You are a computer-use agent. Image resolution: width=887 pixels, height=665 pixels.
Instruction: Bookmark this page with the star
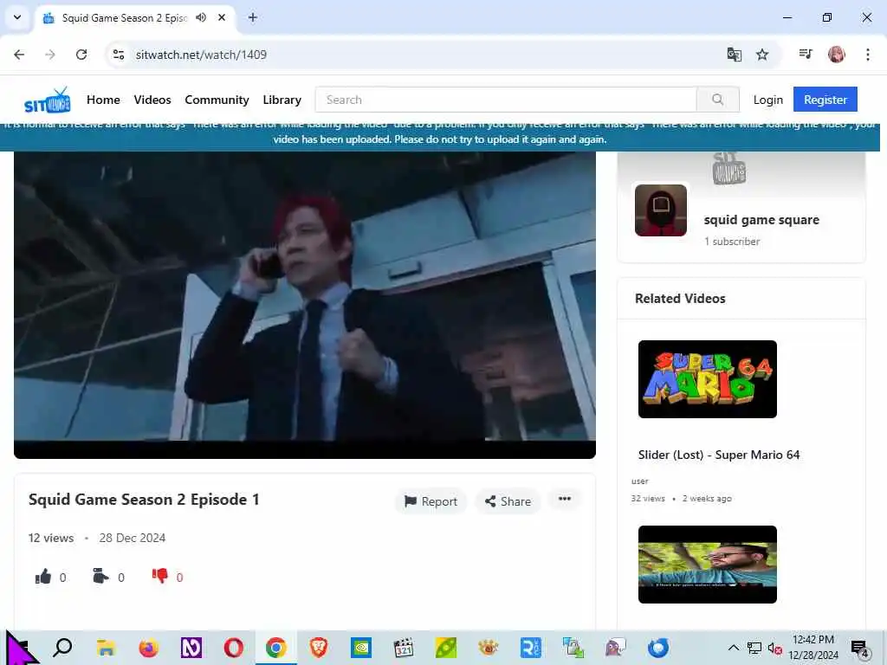(x=762, y=55)
